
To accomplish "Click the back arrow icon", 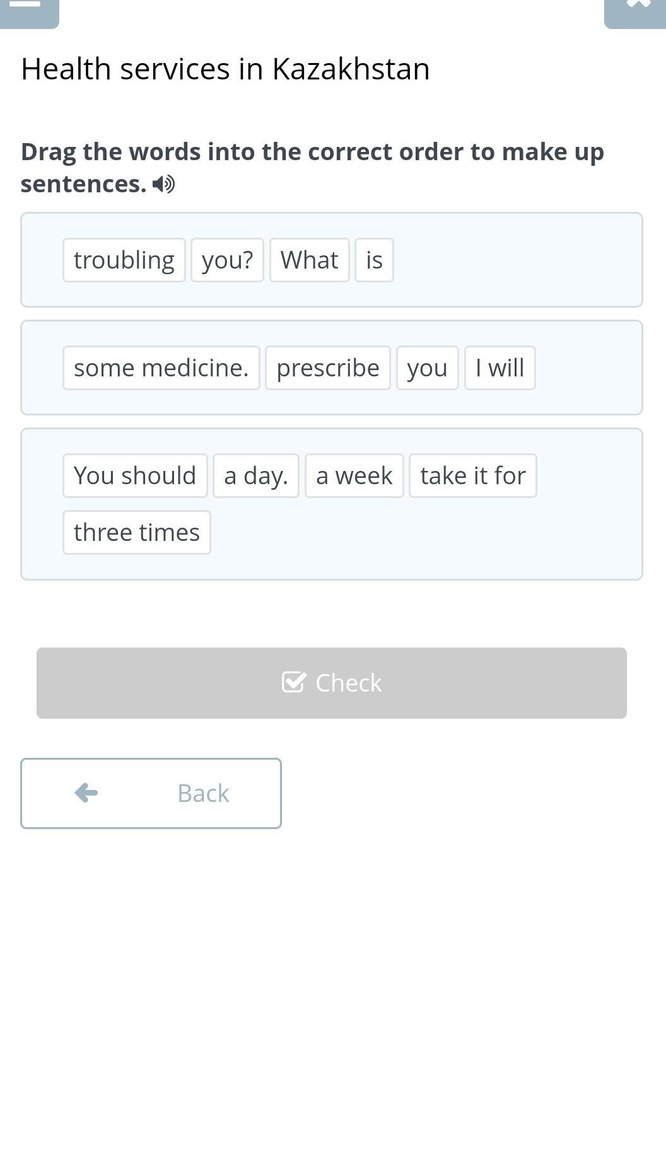I will 86,793.
